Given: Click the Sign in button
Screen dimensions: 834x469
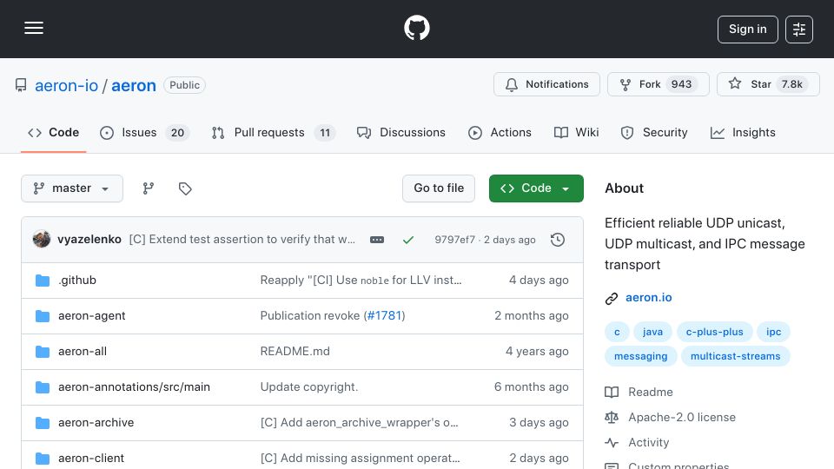Looking at the screenshot, I should click(747, 30).
